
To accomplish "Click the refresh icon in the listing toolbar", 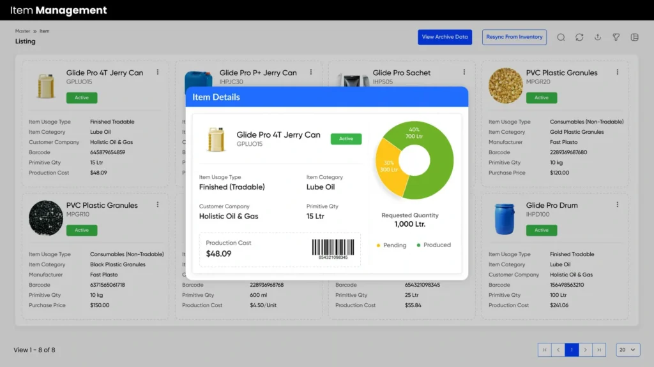I will (579, 37).
